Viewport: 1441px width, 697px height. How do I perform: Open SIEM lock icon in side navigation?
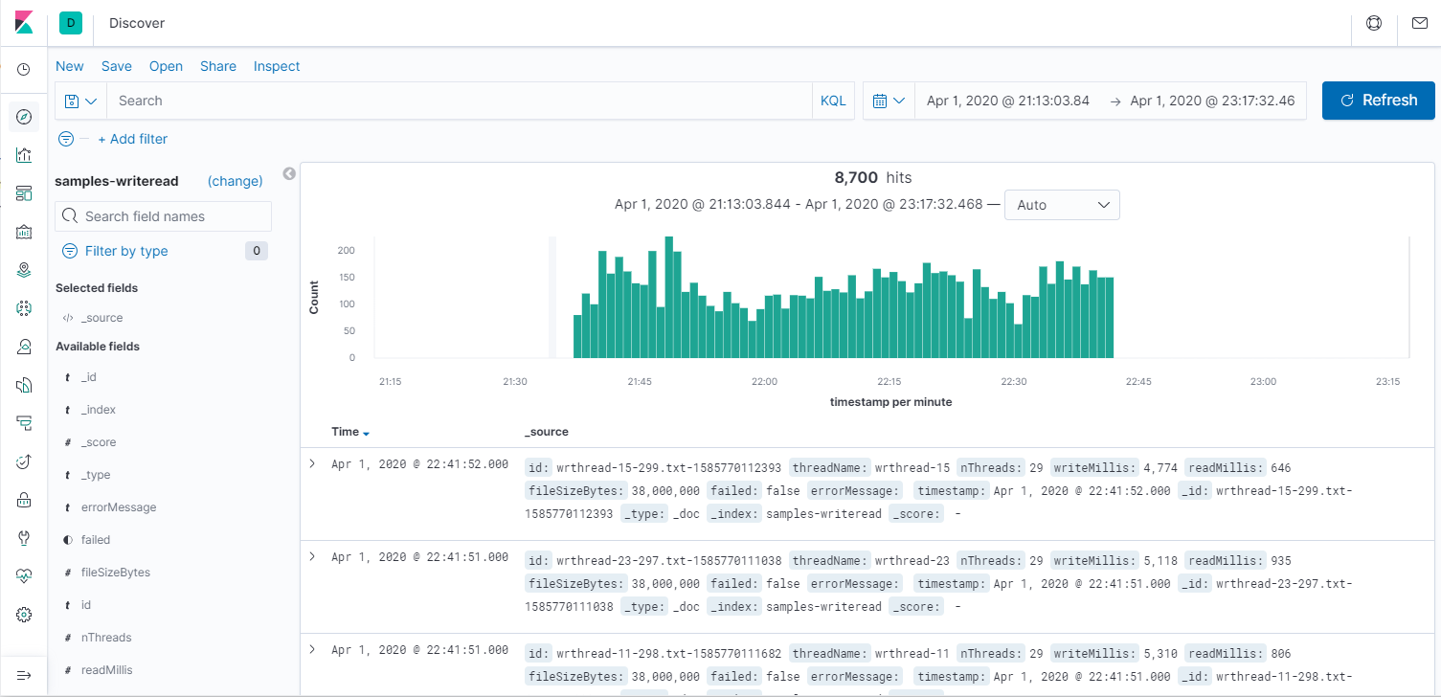coord(24,500)
